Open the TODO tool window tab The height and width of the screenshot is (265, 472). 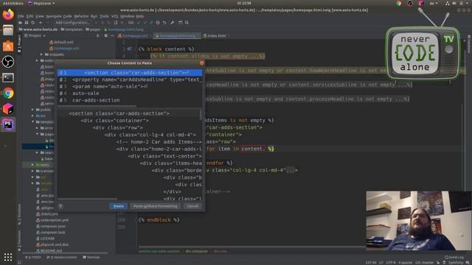[x=33, y=257]
